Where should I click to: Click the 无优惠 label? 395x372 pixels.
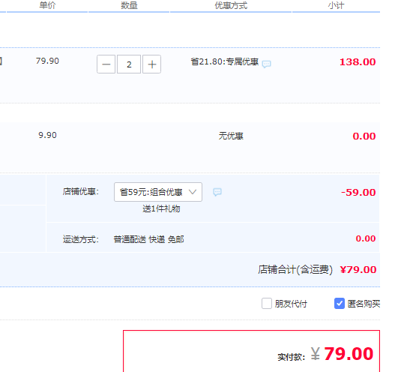pyautogui.click(x=231, y=136)
